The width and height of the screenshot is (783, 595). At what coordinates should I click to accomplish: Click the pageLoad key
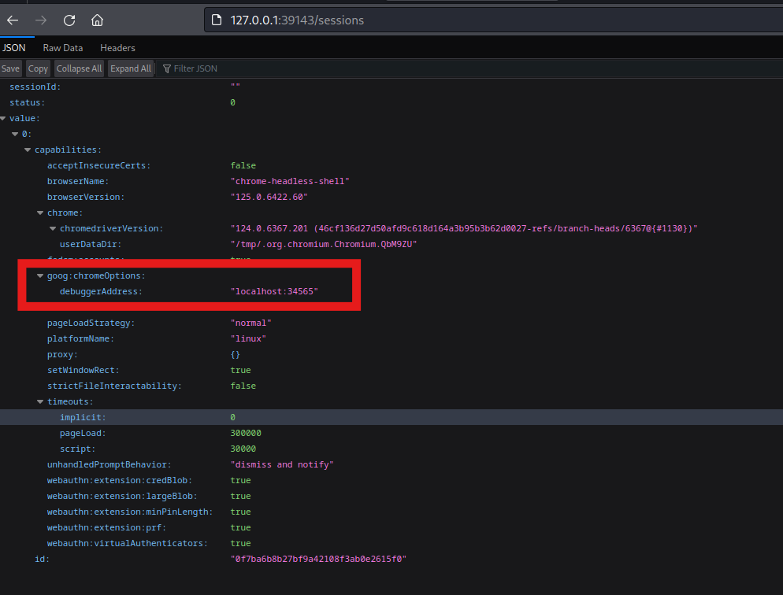click(83, 434)
